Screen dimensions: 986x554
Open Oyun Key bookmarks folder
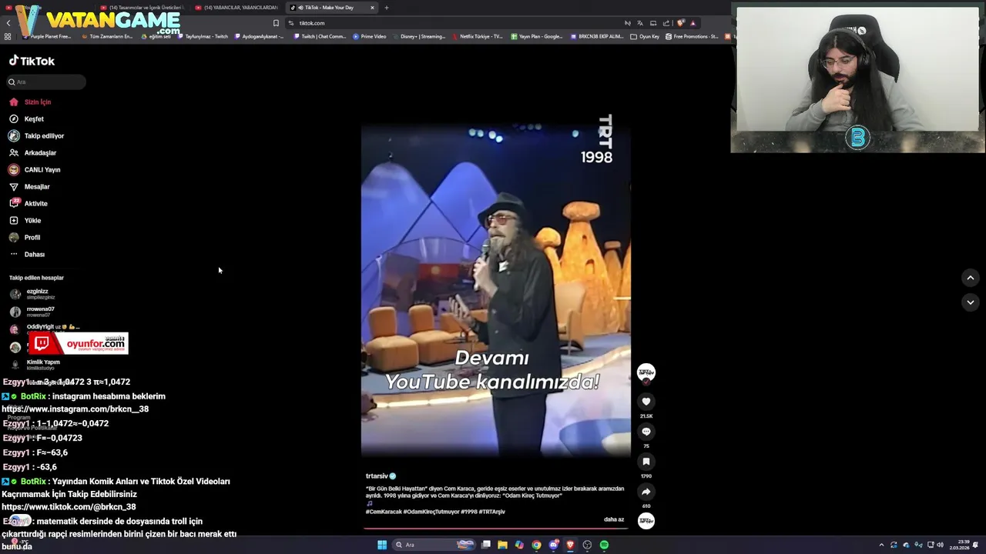(x=645, y=36)
